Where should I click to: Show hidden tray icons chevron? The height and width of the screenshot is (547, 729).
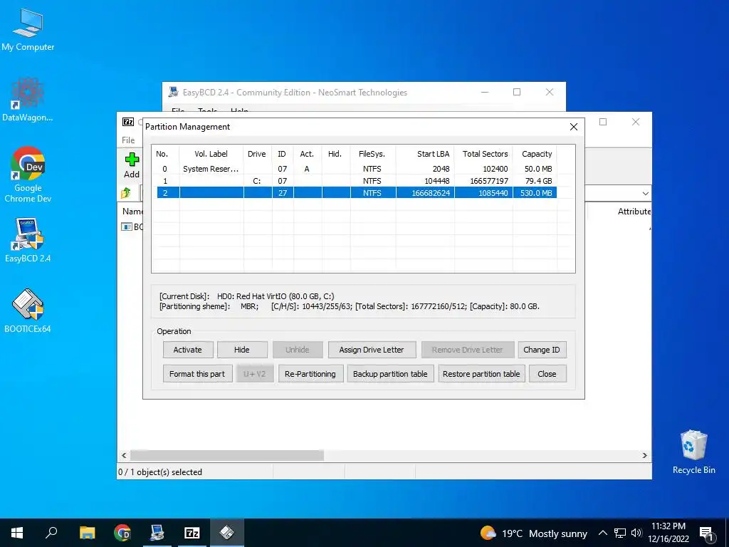tap(602, 533)
